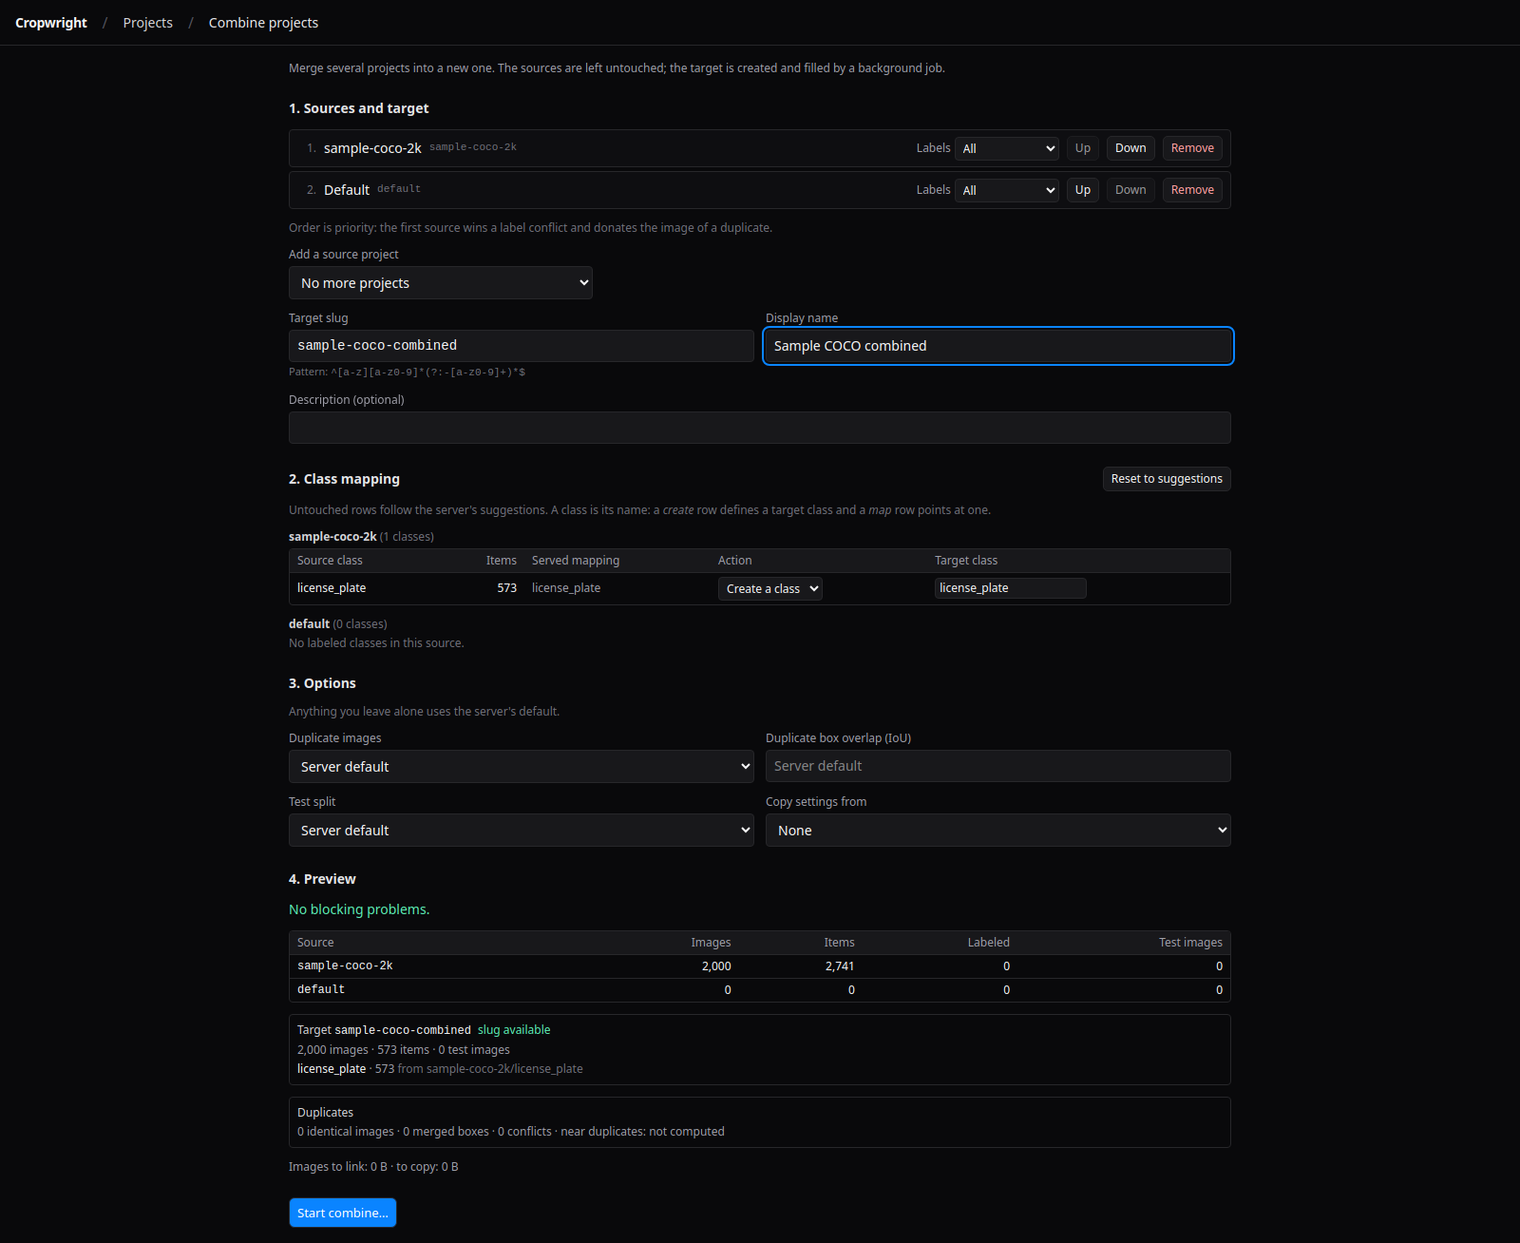Viewport: 1520px width, 1243px height.
Task: Start the combine job
Action: [x=343, y=1213]
